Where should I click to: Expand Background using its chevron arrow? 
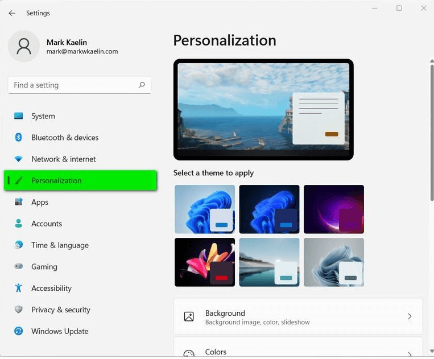(410, 316)
